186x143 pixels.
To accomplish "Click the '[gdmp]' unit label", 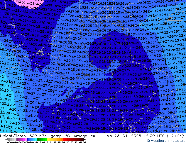I will (x=56, y=136).
